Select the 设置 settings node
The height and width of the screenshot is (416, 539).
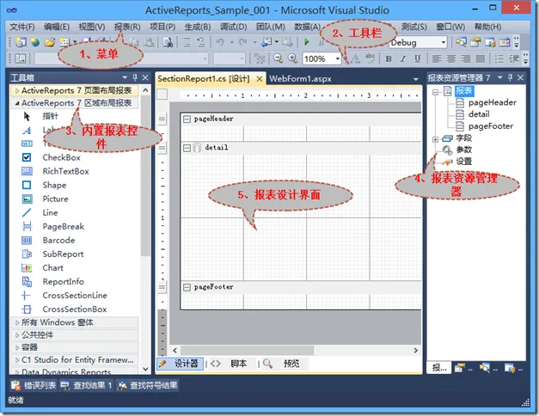[463, 162]
